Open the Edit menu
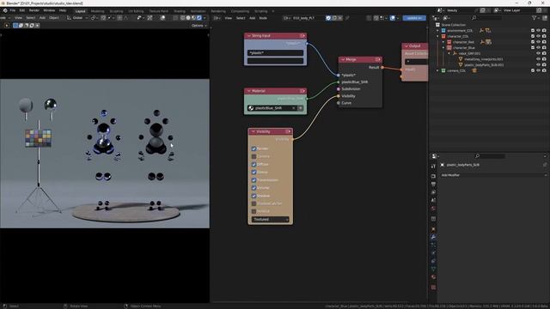 [x=22, y=10]
